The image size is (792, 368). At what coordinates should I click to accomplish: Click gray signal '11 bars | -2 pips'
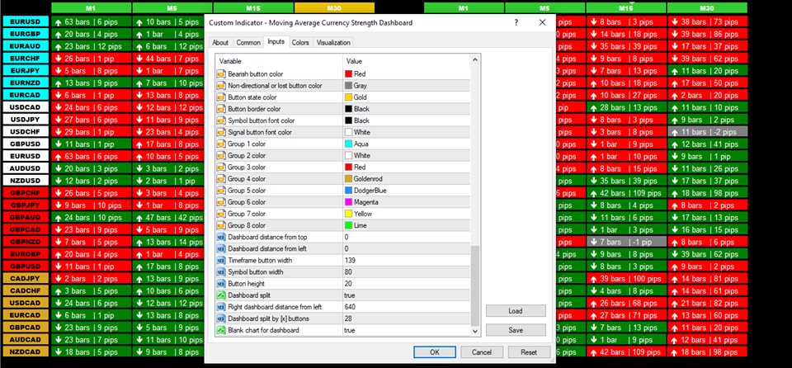point(707,131)
